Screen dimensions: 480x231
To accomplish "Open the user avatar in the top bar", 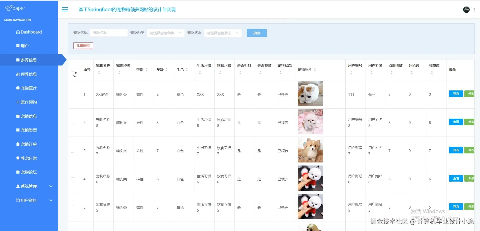I will pyautogui.click(x=466, y=10).
